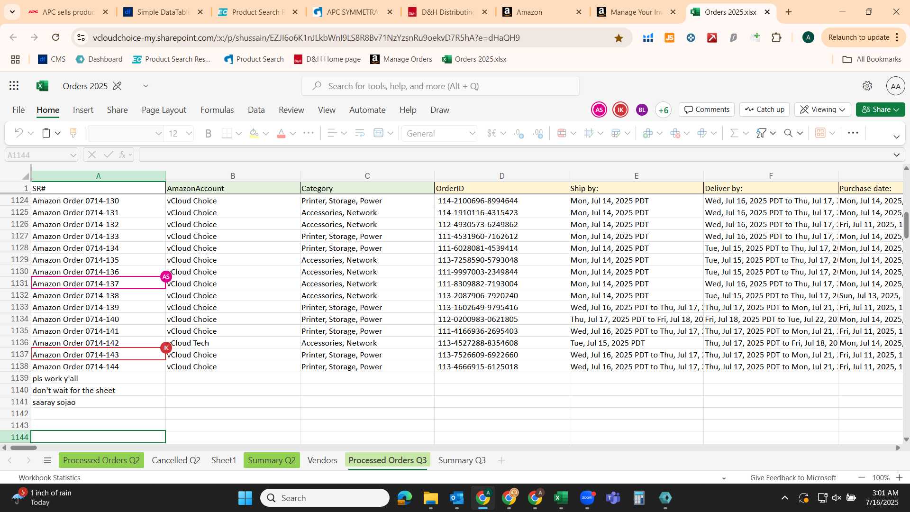The width and height of the screenshot is (910, 512).
Task: Open the font name dropdown
Action: (158, 133)
